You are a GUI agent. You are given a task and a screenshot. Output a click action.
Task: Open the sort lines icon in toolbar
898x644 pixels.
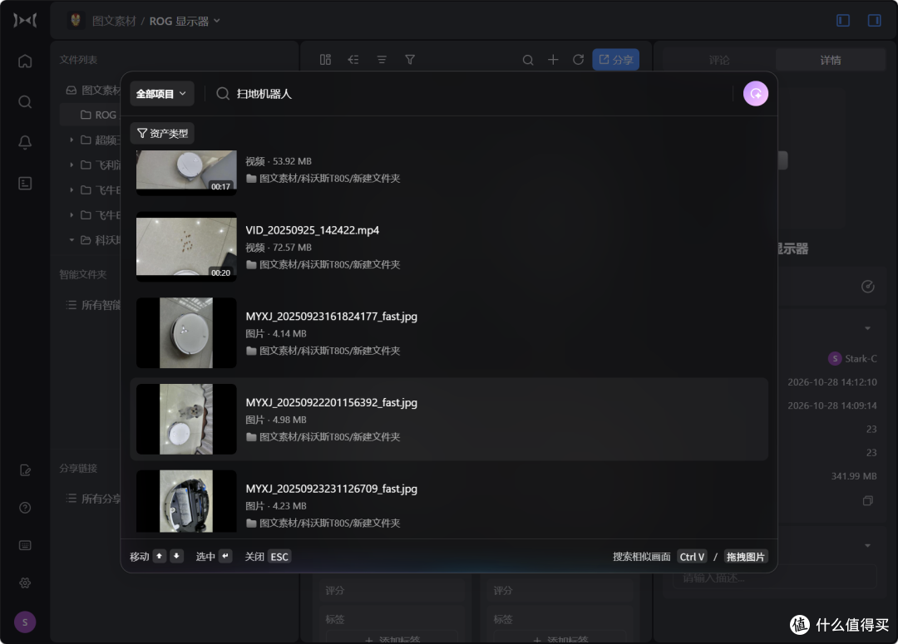[x=382, y=60]
